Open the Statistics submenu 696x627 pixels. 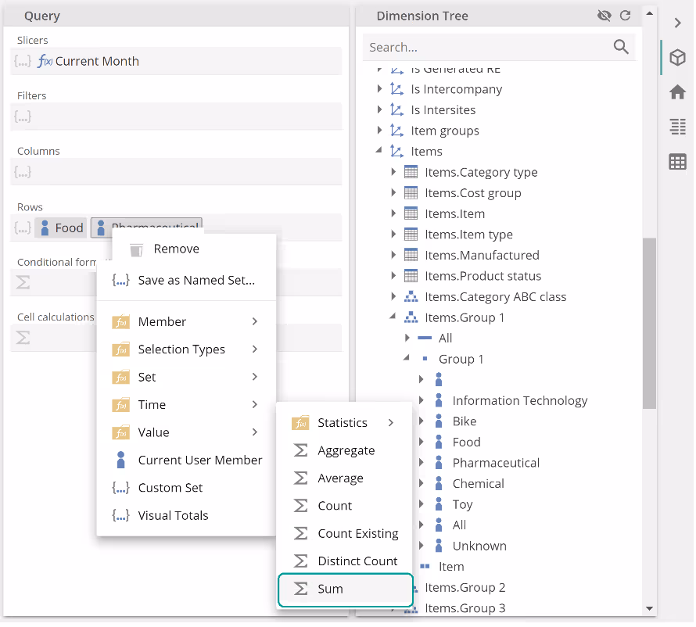coord(343,423)
